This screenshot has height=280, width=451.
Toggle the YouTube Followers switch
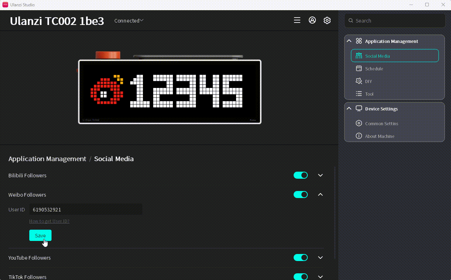[x=301, y=257]
